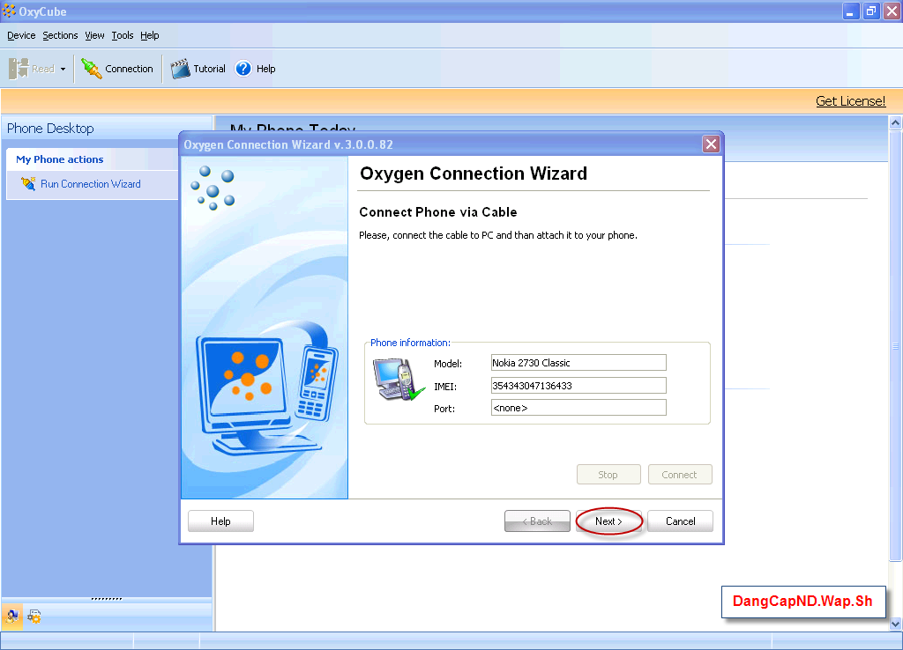Click the Connection toolbar label
Image resolution: width=903 pixels, height=650 pixels.
129,69
